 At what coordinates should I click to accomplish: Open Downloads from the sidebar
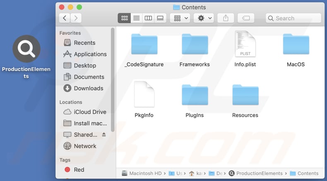pyautogui.click(x=88, y=88)
